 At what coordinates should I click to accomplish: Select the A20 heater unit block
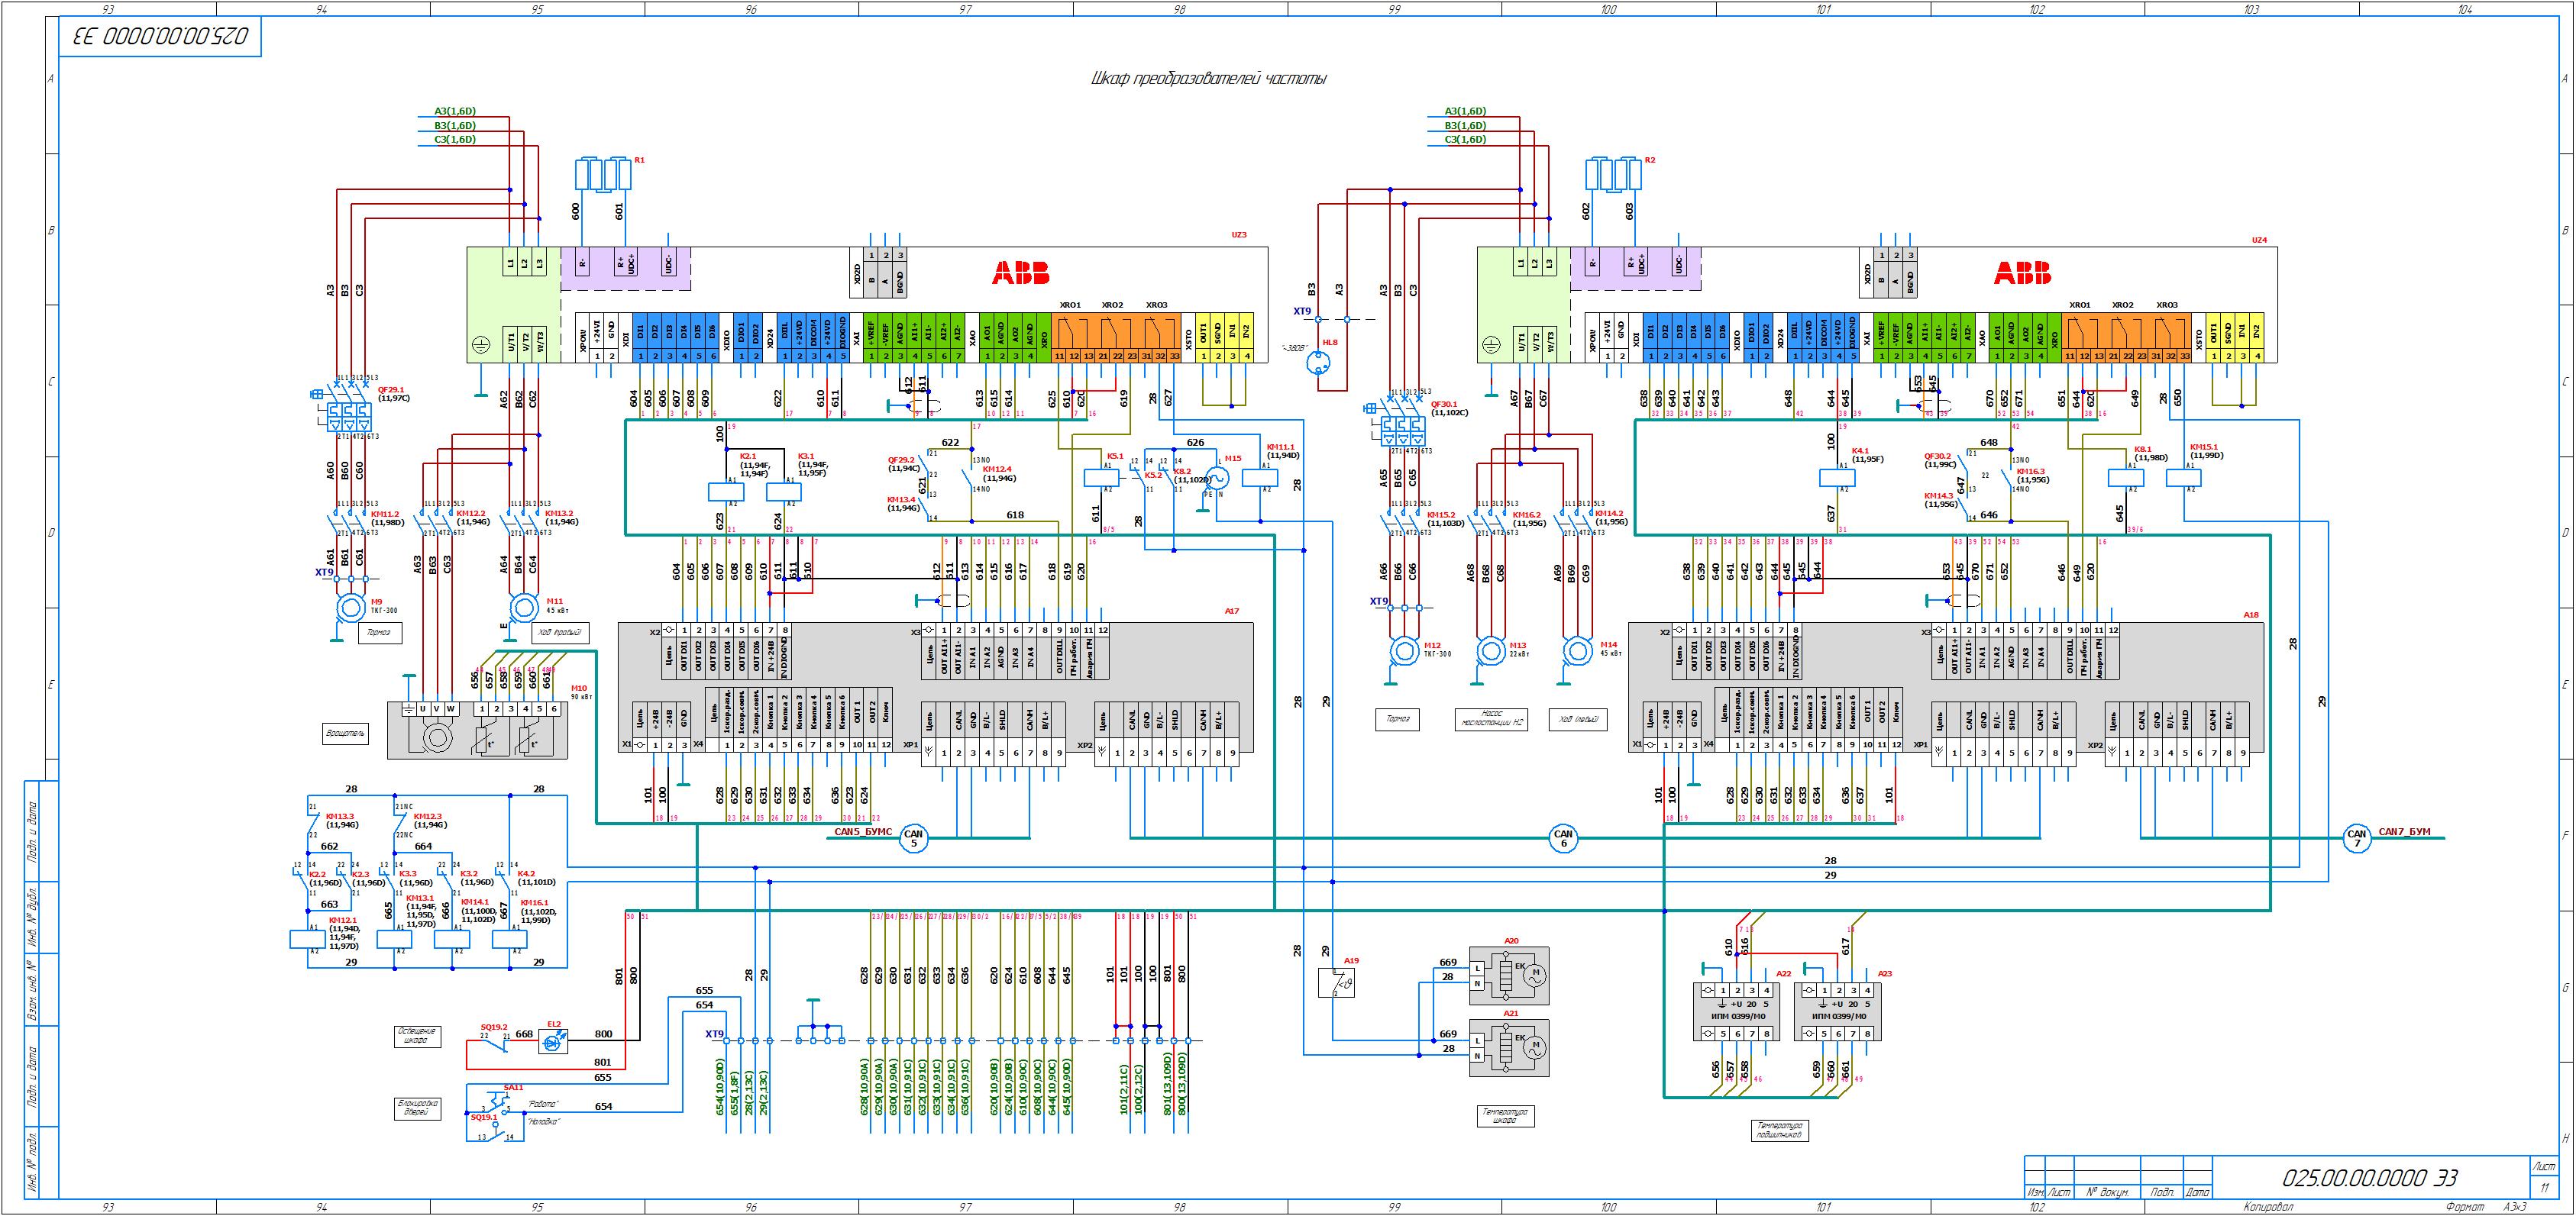(1508, 976)
